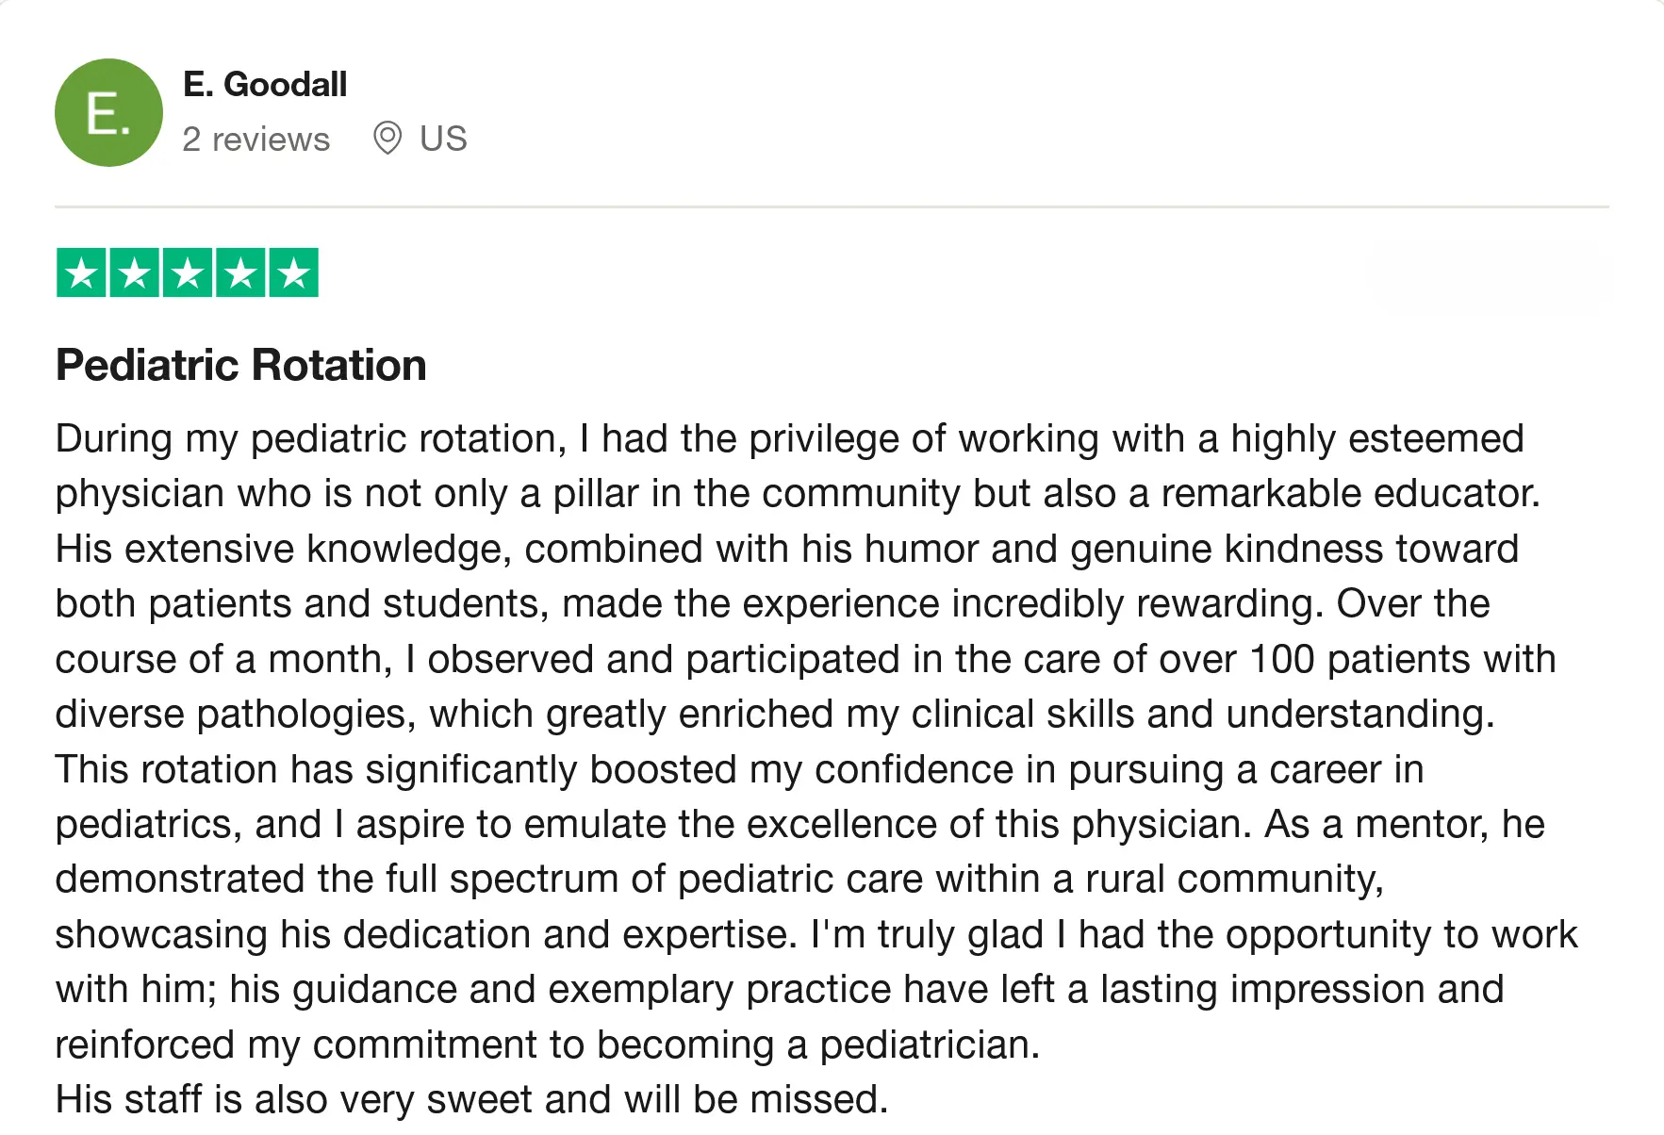1664x1135 pixels.
Task: Open the "Pediatric Rotation" review title
Action: (241, 366)
